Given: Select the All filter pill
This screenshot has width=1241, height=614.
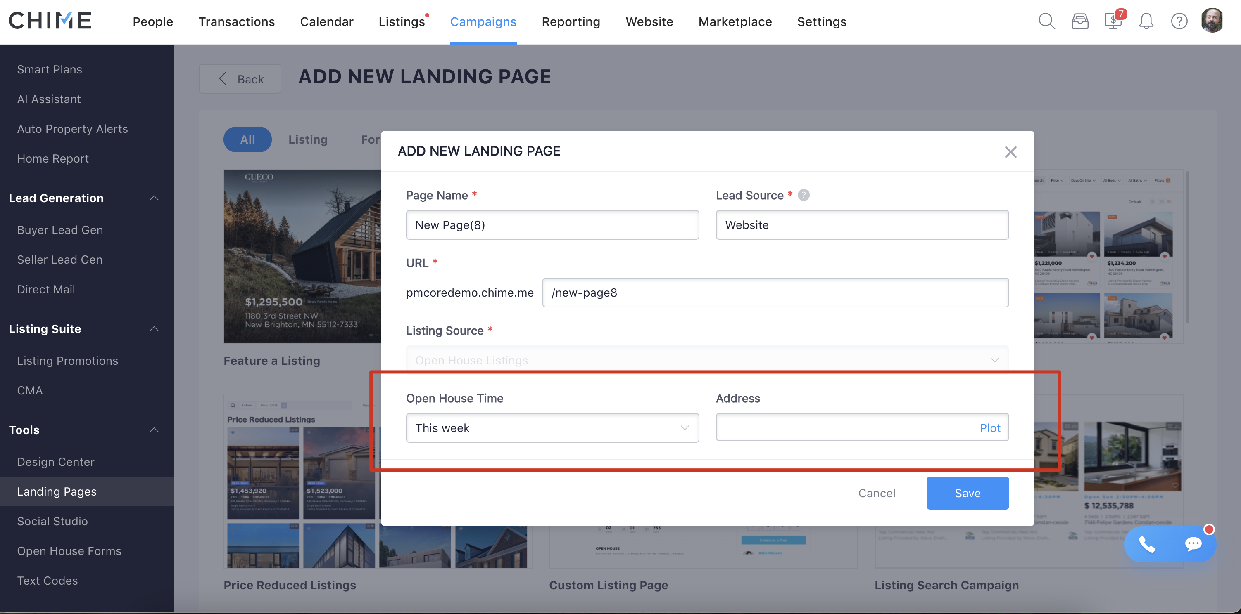Looking at the screenshot, I should tap(247, 139).
